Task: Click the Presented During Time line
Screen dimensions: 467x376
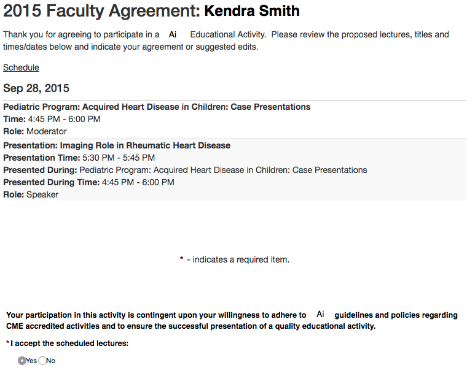Action: [88, 182]
